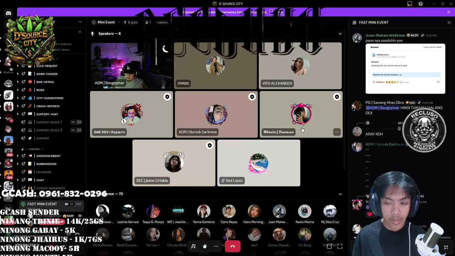
Task: Click the @ADM | Boogeyman mention in chat
Action: (x=382, y=108)
